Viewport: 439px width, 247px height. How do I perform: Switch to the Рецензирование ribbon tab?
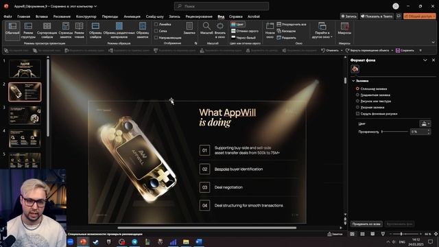199,16
